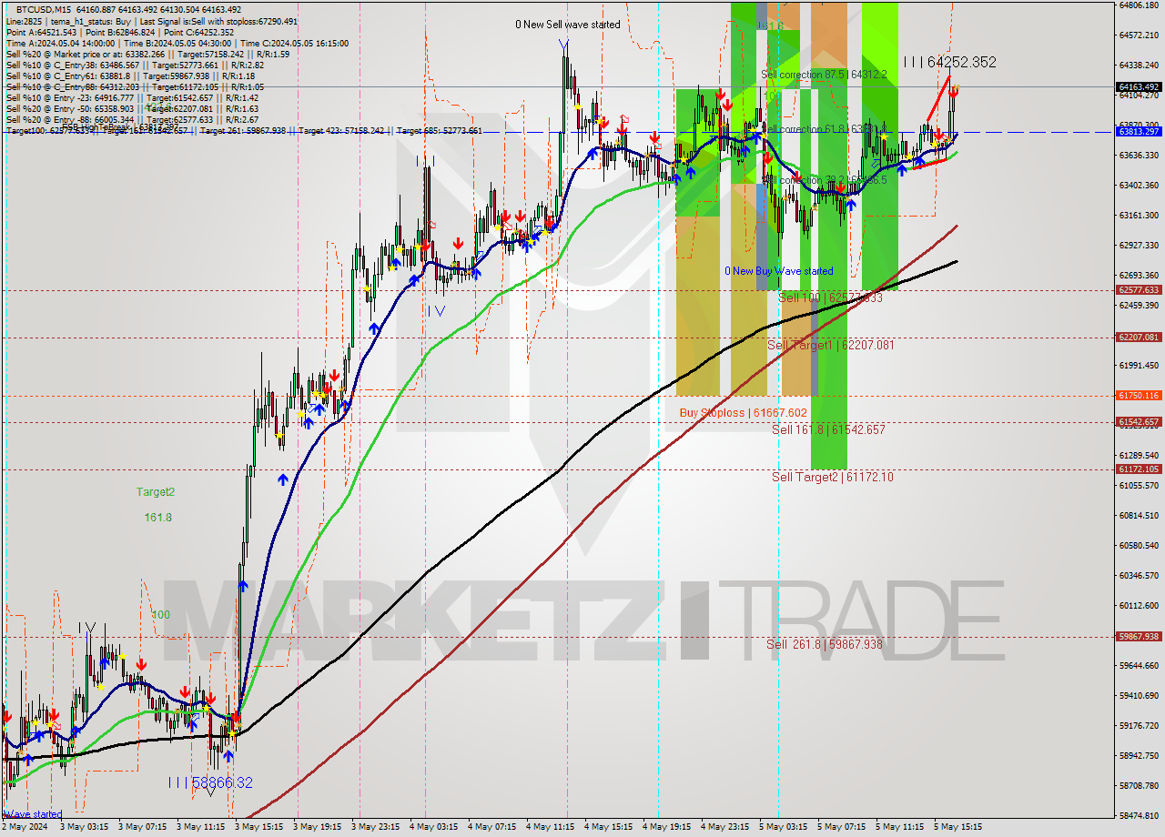Select the red price tag 61172.105
1165x837 pixels.
tap(1139, 469)
